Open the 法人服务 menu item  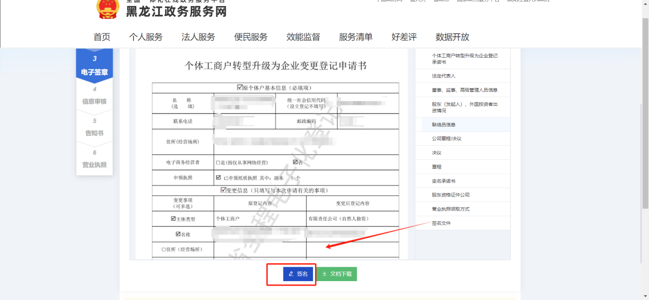pos(198,37)
